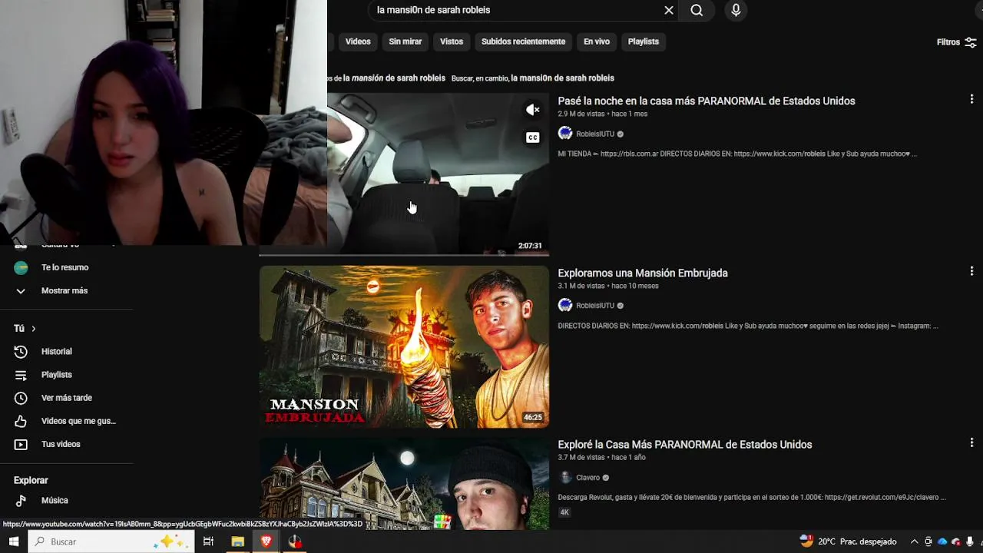Click the Clavero channel avatar
The width and height of the screenshot is (983, 553).
(x=565, y=477)
